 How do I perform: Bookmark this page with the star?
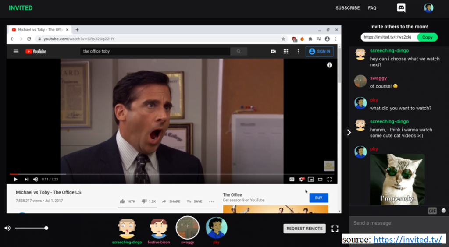[x=283, y=39]
